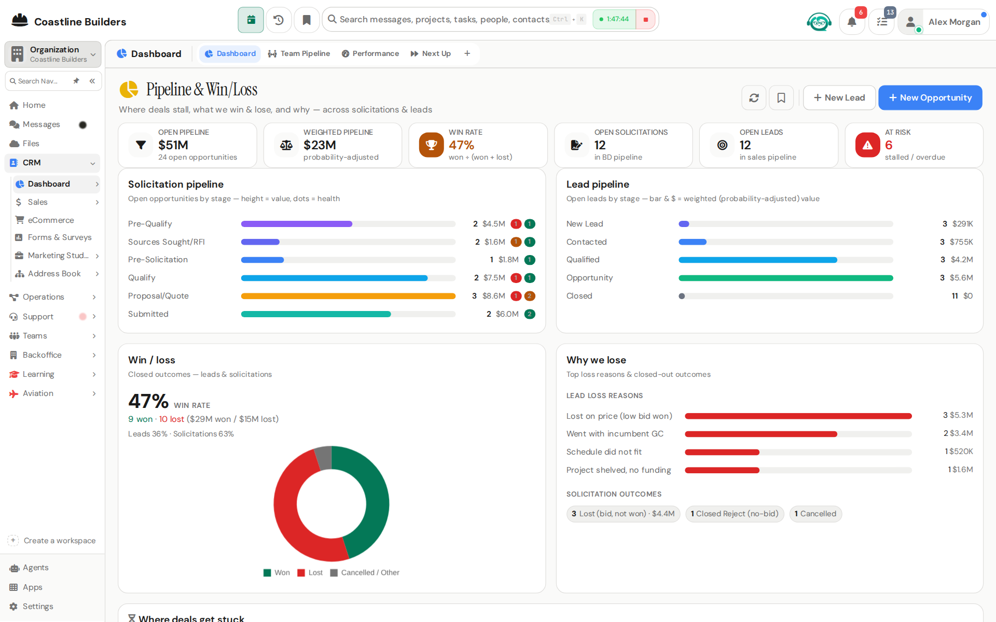Screen dimensions: 996x622
Task: Open the history clock icon
Action: pos(279,20)
